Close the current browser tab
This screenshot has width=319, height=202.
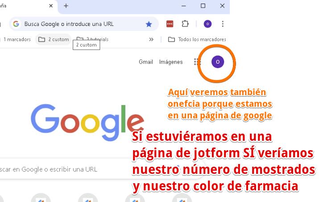pyautogui.click(x=51, y=6)
